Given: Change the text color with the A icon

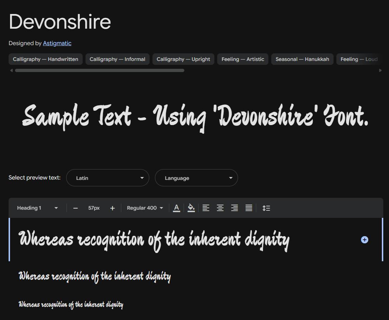Looking at the screenshot, I should pos(176,208).
